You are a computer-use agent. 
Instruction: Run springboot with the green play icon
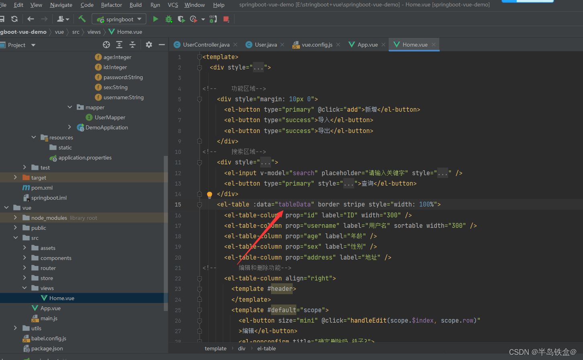coord(155,19)
